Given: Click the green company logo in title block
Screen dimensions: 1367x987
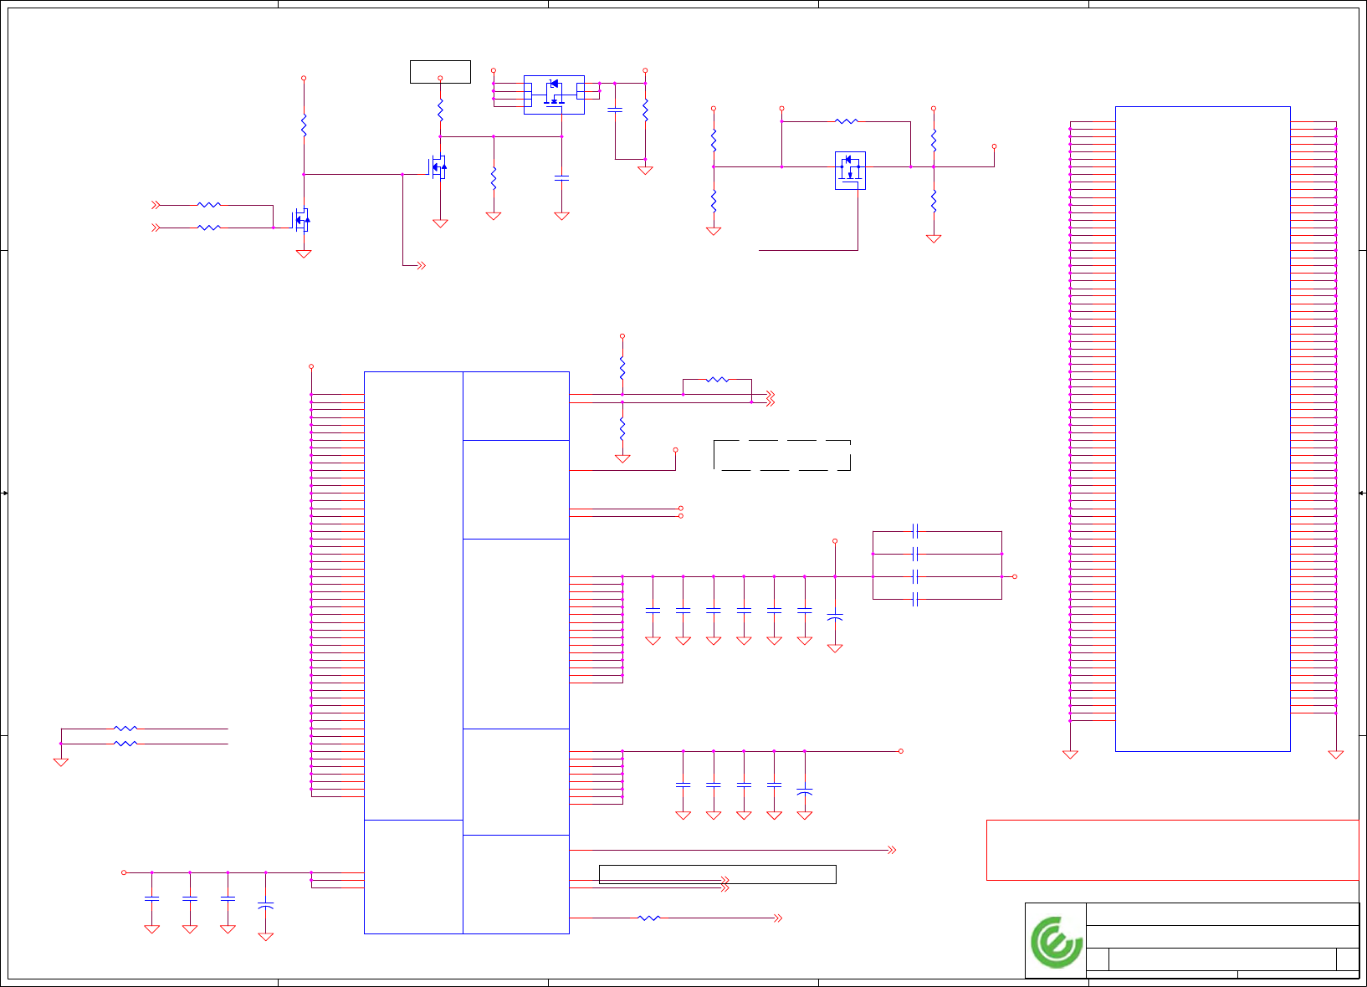Looking at the screenshot, I should [1056, 942].
